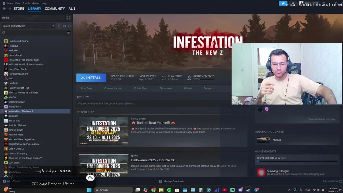Open the Games and Software dropdown
Viewport: 343px width, 193px height.
click(28, 26)
